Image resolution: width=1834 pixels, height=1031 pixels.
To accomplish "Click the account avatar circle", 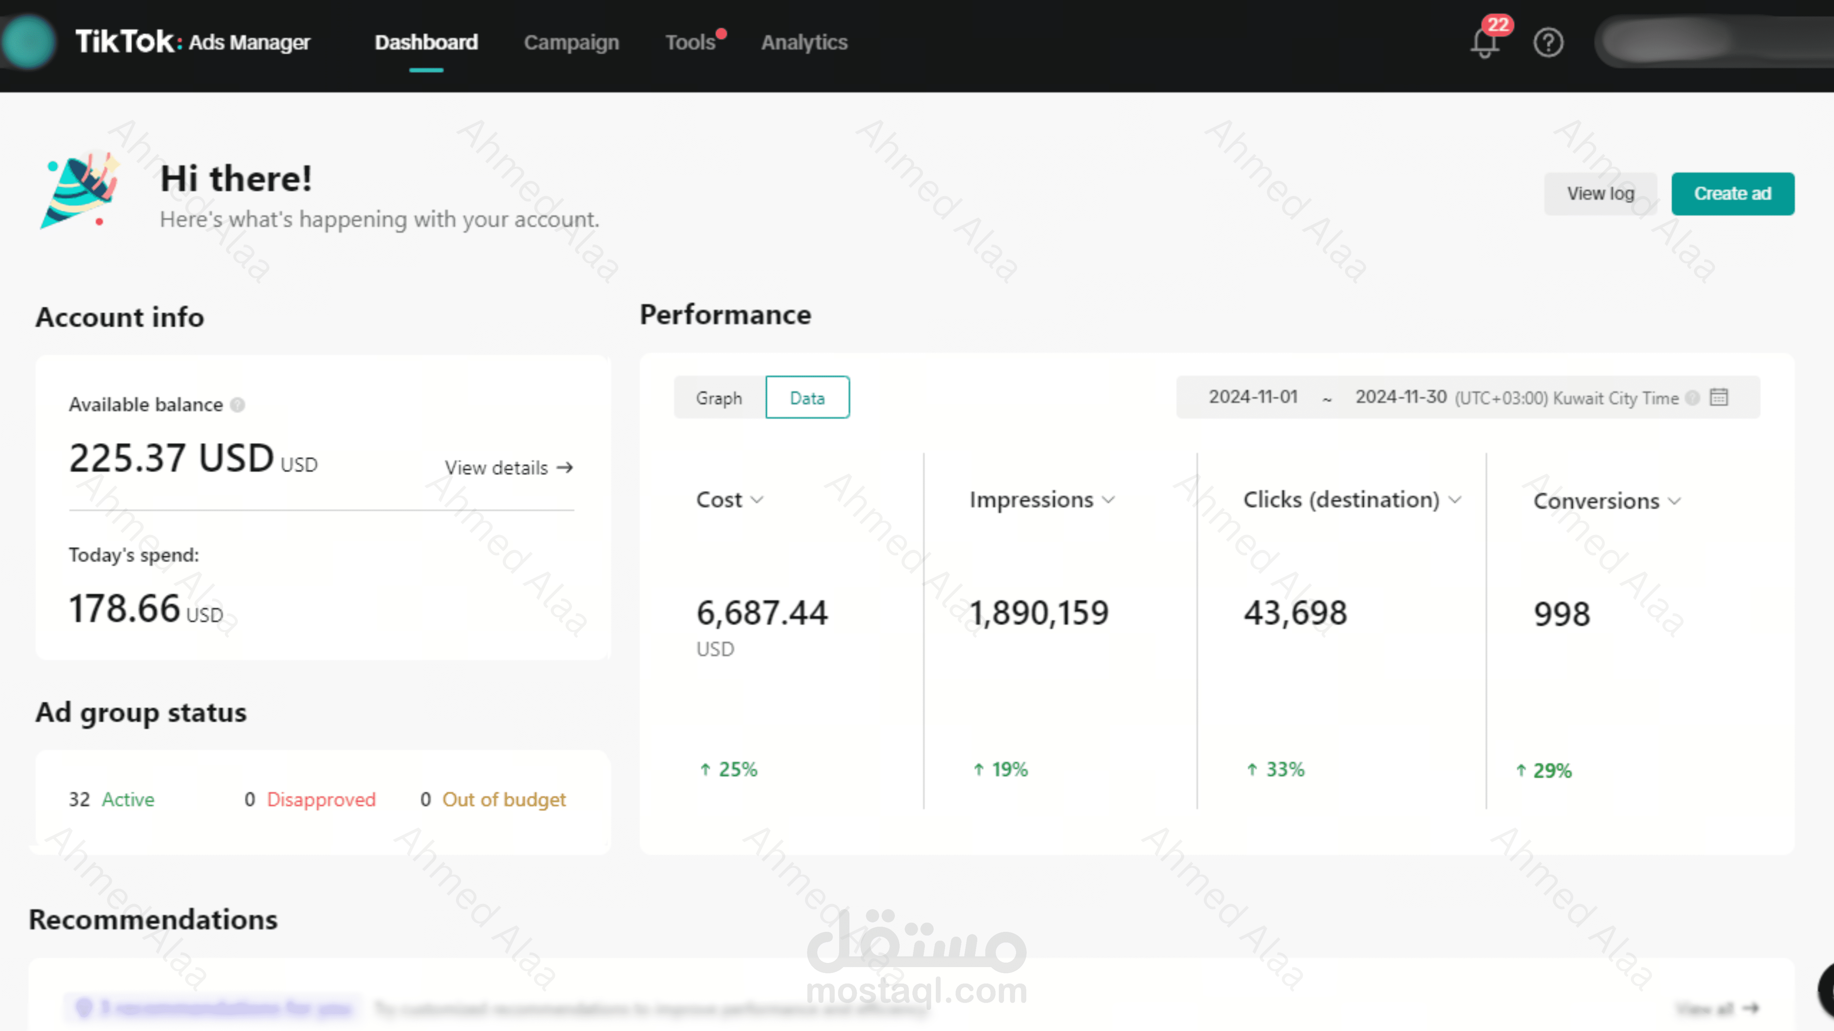I will click(28, 41).
